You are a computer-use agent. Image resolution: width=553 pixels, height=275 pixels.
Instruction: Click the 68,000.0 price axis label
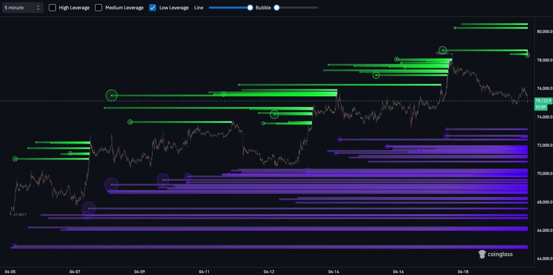coord(544,202)
